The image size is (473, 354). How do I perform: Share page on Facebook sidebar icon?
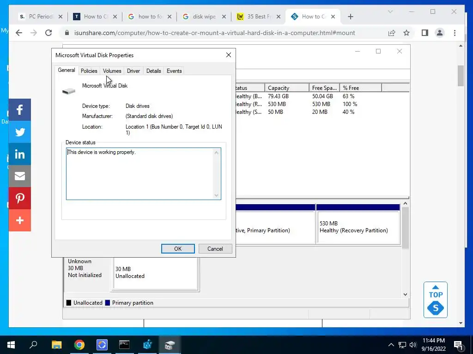pos(19,110)
